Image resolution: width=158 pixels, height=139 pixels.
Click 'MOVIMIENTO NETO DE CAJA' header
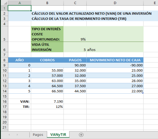point(115,60)
